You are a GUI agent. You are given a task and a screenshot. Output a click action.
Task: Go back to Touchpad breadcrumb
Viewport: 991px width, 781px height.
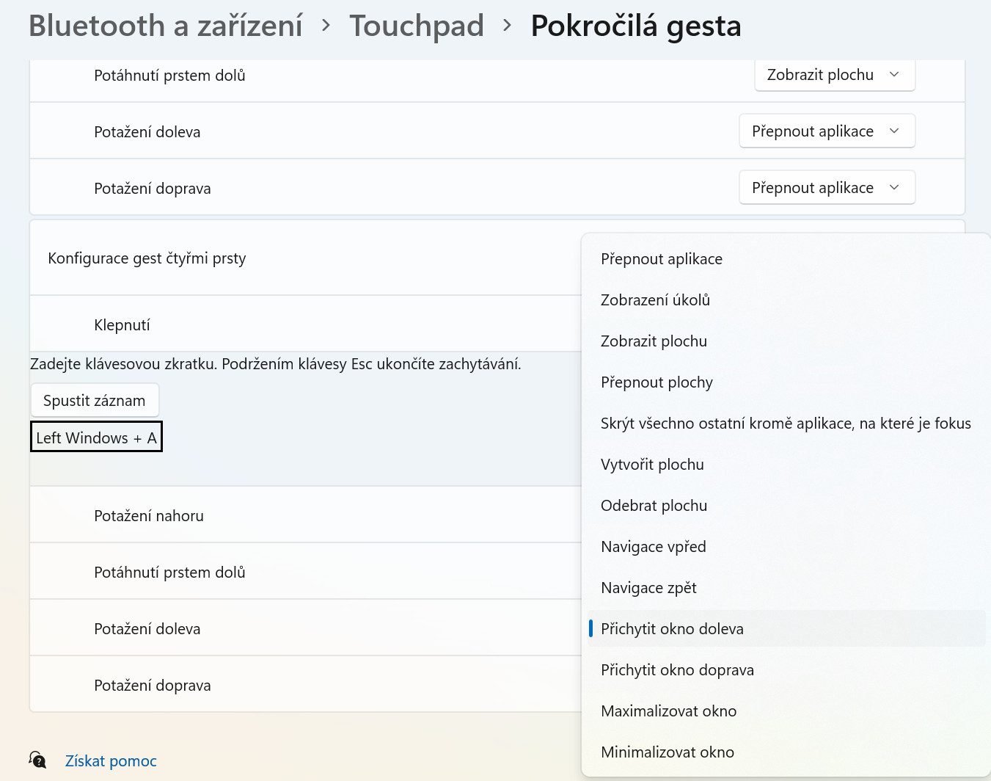click(417, 26)
